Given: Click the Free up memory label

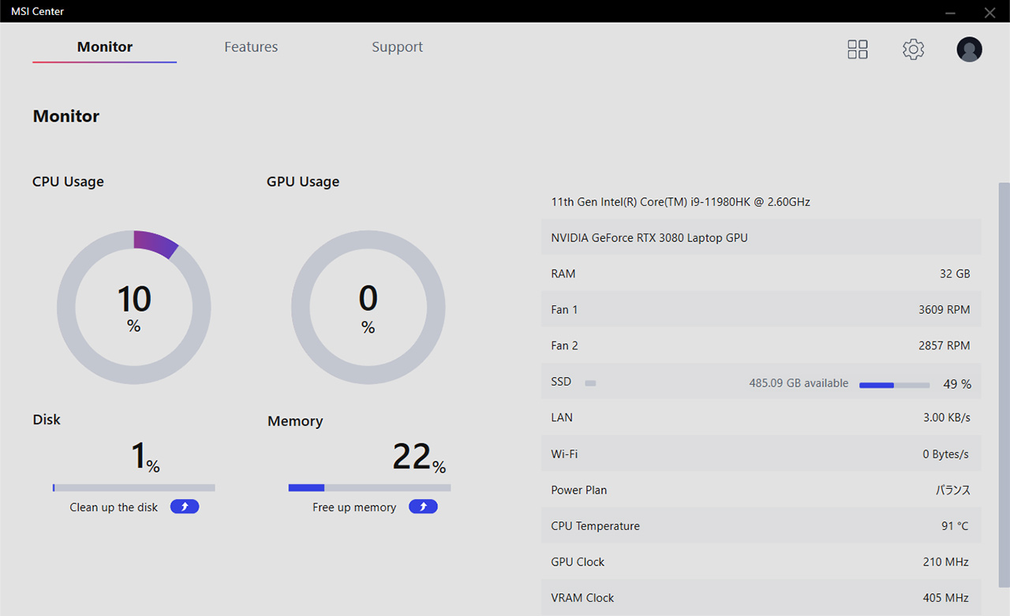Looking at the screenshot, I should click(x=354, y=507).
